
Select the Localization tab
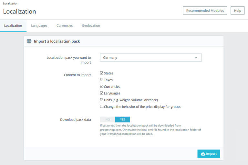tap(13, 25)
